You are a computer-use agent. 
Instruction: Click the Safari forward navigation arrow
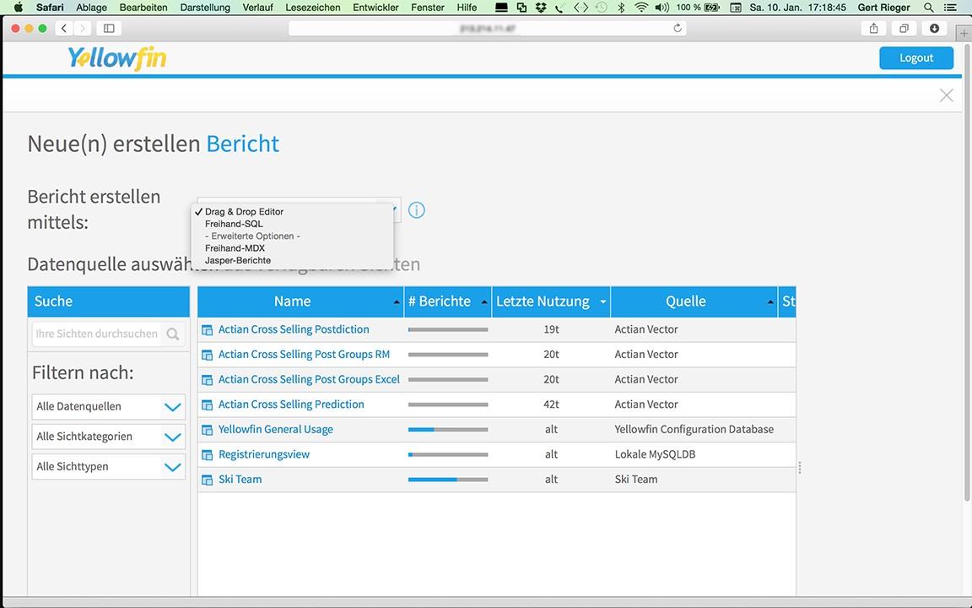coord(82,28)
